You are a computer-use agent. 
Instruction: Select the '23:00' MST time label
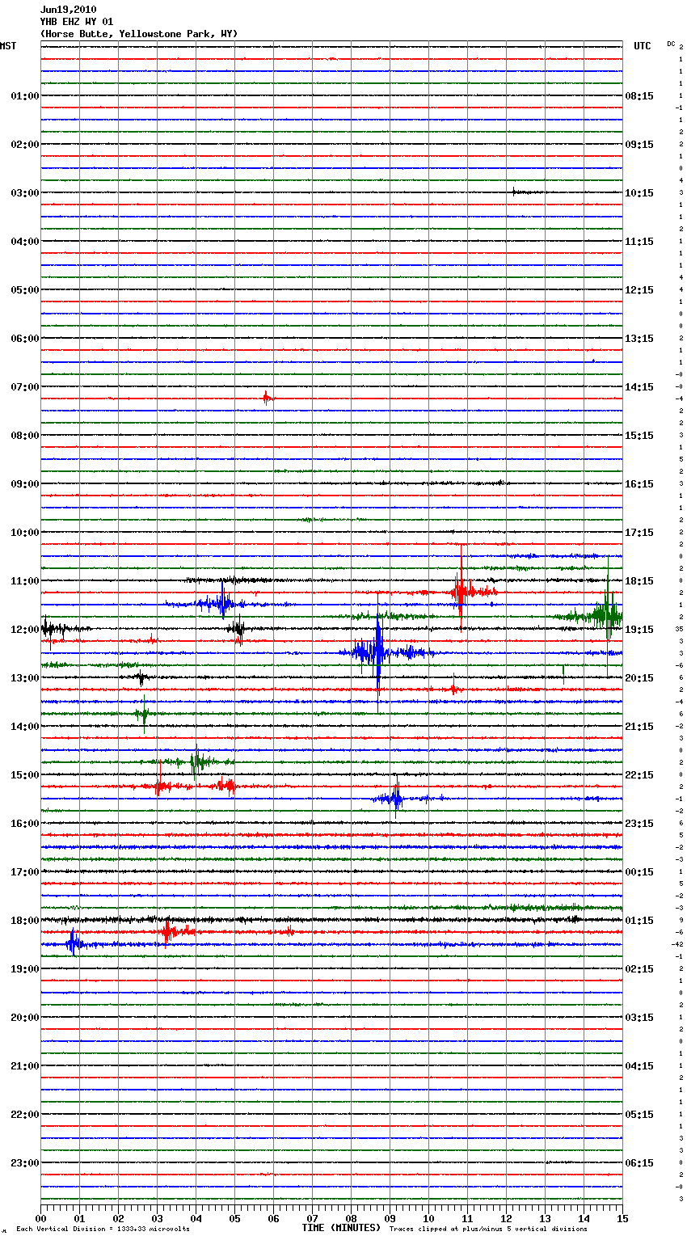[x=24, y=1163]
